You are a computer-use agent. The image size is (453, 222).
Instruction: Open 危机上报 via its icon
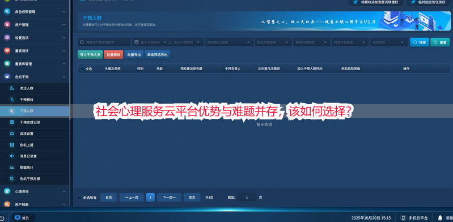click(x=12, y=144)
